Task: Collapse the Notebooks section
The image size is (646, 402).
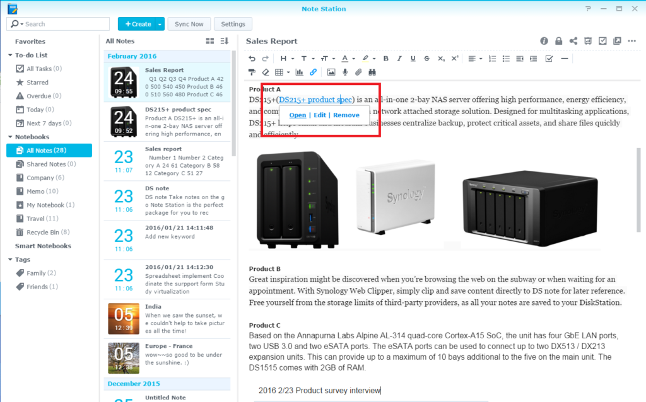Action: [11, 137]
